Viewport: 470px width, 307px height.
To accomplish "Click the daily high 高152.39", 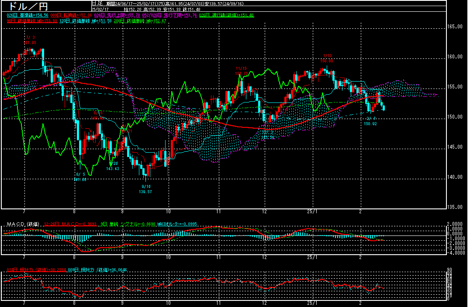I will 152,9.
